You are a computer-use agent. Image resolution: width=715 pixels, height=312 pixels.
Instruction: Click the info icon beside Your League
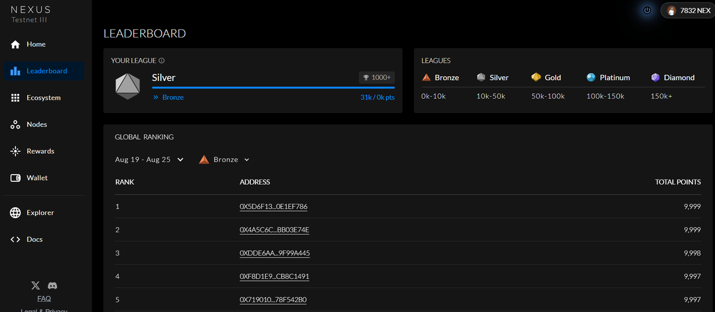[x=162, y=61]
